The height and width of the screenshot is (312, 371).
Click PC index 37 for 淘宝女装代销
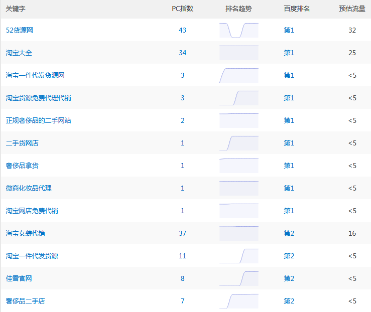pyautogui.click(x=182, y=233)
